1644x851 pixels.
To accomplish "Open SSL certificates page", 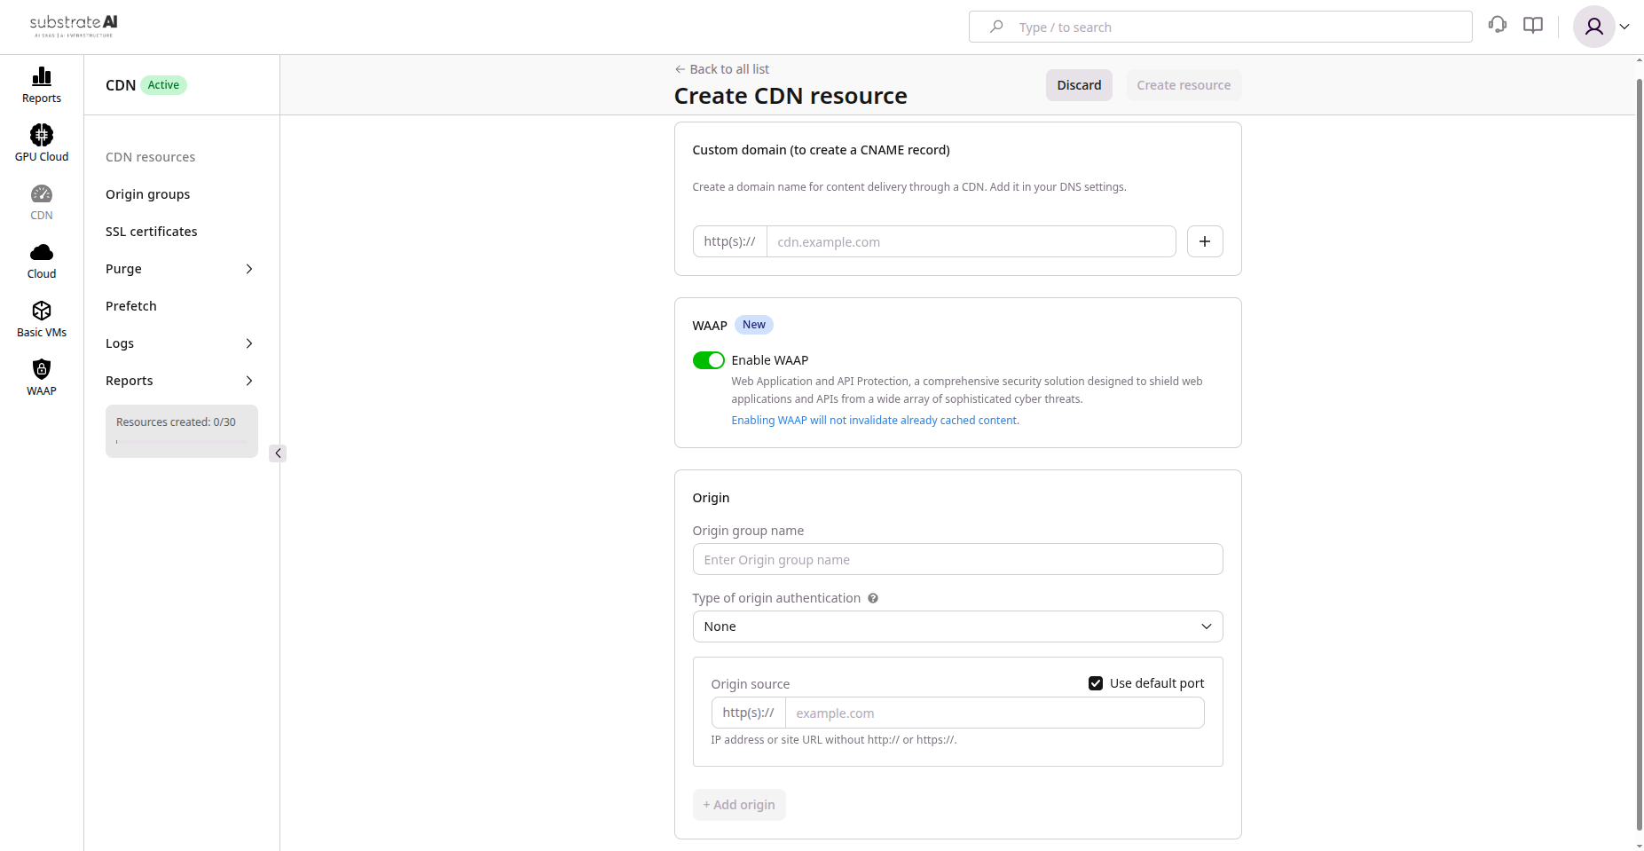I will (151, 231).
